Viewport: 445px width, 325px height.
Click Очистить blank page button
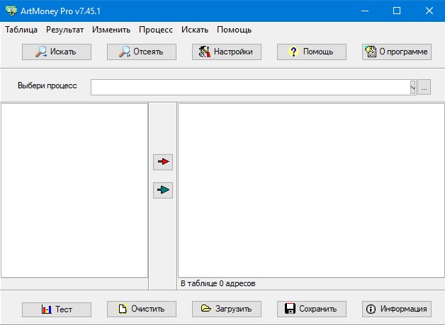(x=142, y=309)
